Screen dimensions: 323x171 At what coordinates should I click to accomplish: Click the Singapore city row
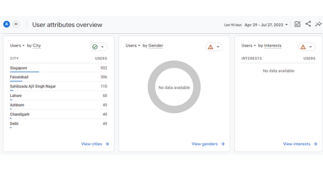pos(59,68)
